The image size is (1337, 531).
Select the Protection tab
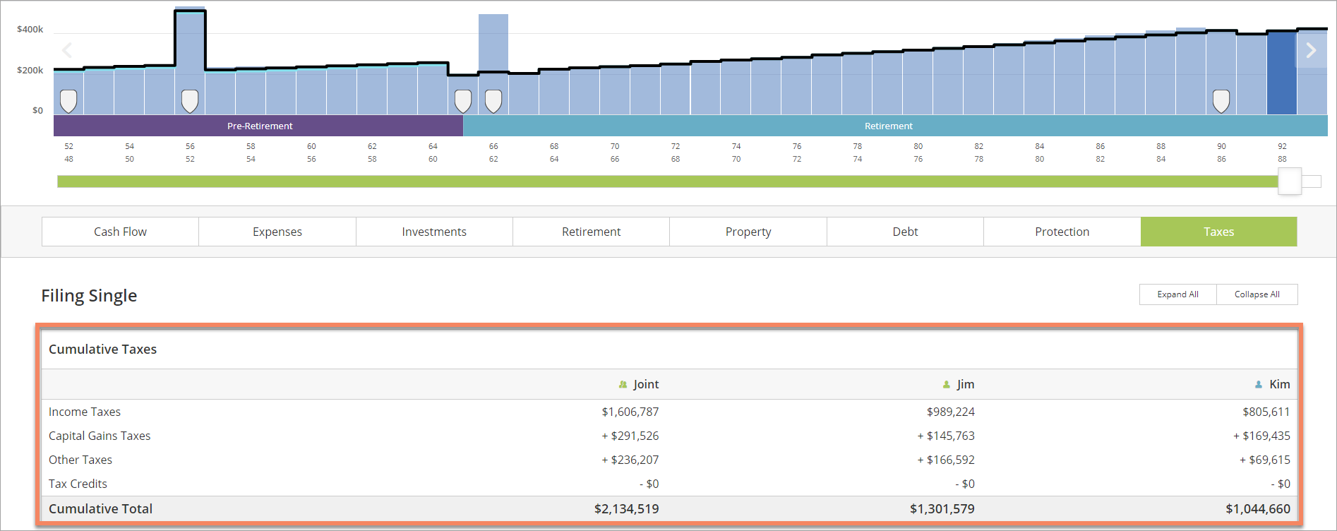tap(1062, 232)
